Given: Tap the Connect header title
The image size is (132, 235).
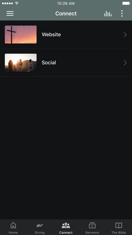Looking at the screenshot, I should (x=66, y=13).
